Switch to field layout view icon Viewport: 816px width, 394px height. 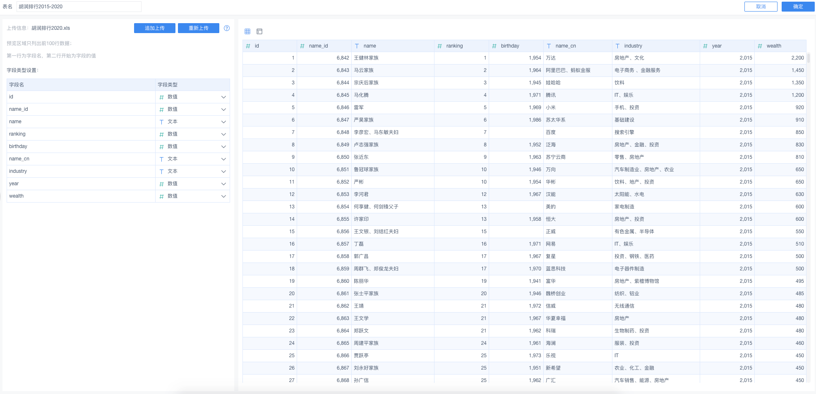click(x=259, y=31)
